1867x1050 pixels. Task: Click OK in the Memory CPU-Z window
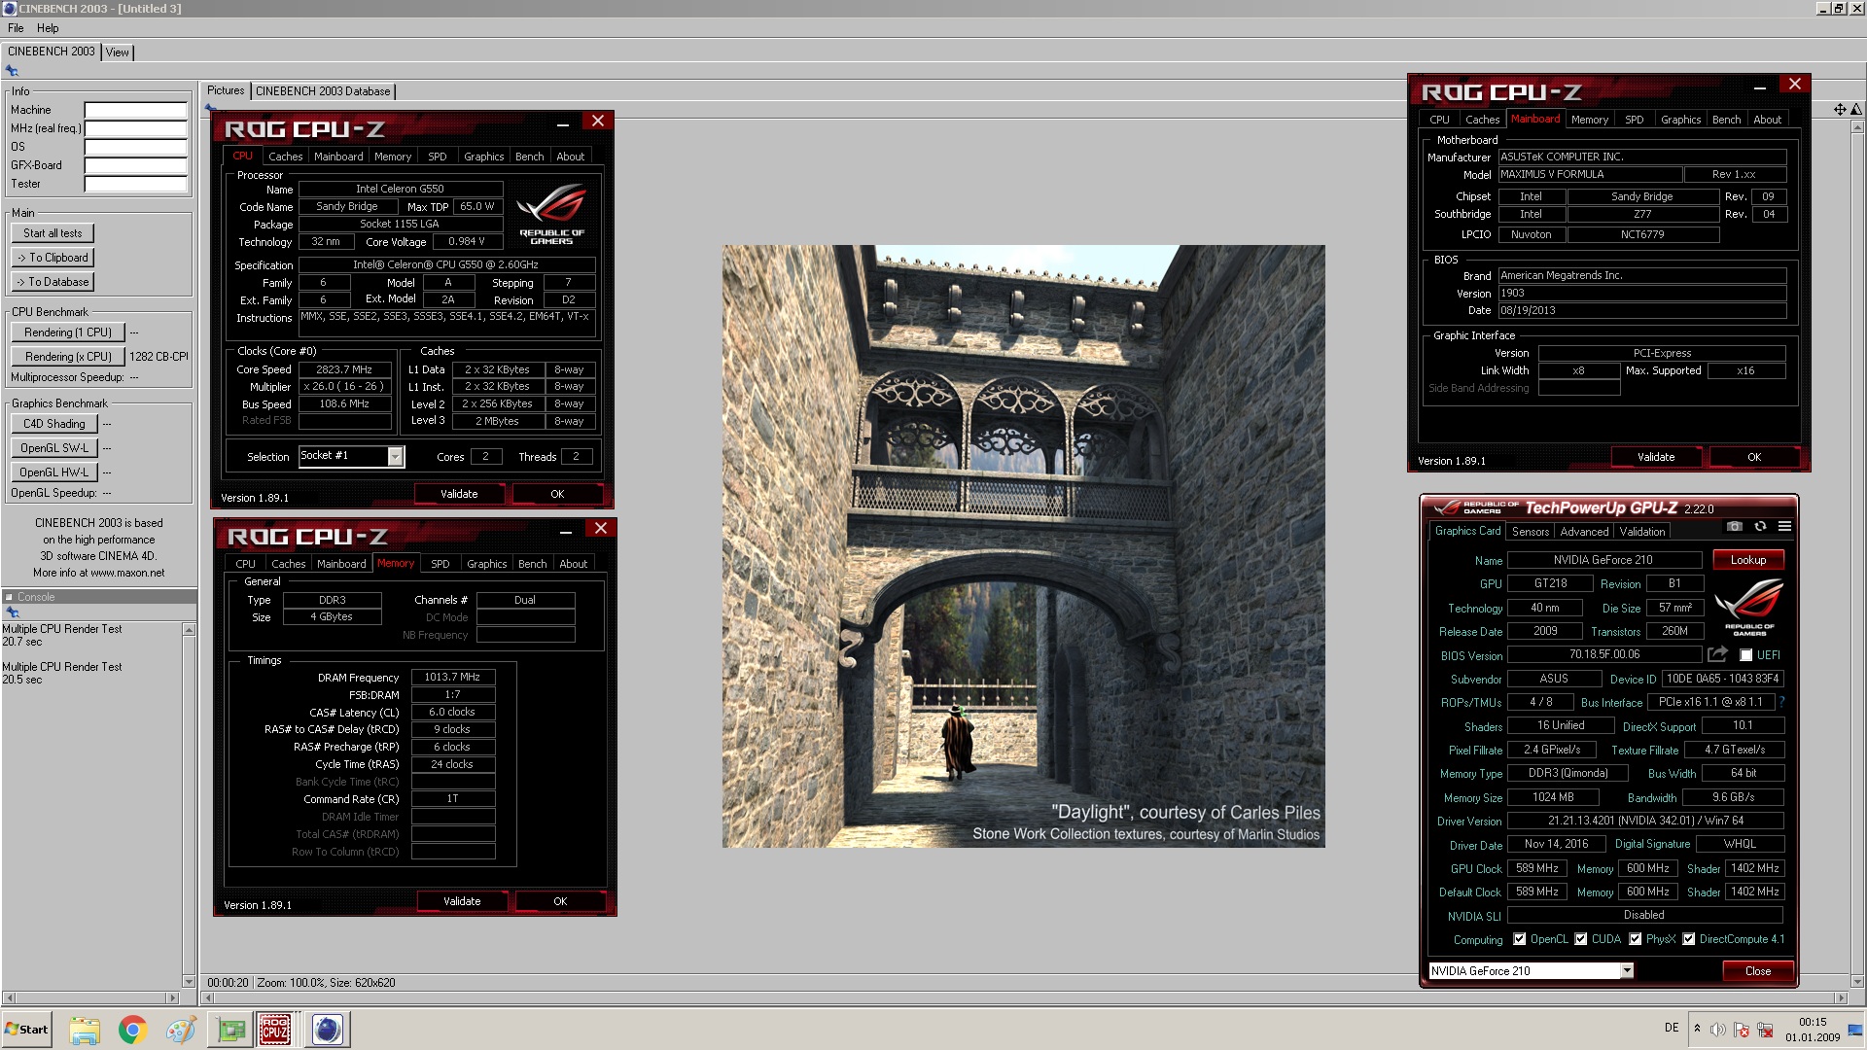[x=560, y=901]
